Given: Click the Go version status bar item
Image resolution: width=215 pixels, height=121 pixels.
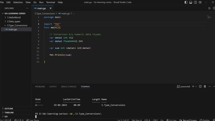Looking at the screenshot, I should pyautogui.click(x=6, y=120).
